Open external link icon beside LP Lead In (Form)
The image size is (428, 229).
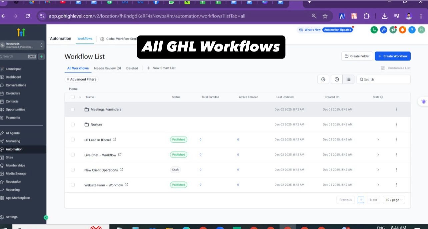point(115,139)
